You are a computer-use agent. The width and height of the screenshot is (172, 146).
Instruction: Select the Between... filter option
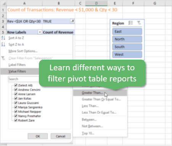[100, 120]
